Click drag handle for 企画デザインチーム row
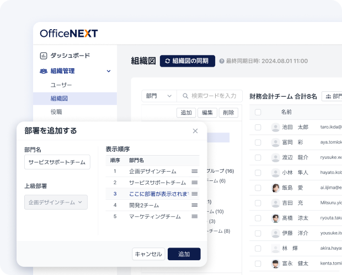Image resolution: width=342 pixels, height=275 pixels. coord(194,172)
